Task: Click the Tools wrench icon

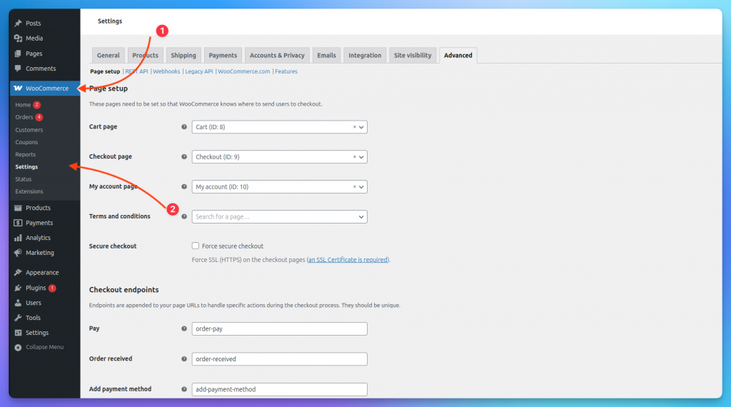Action: [x=18, y=318]
